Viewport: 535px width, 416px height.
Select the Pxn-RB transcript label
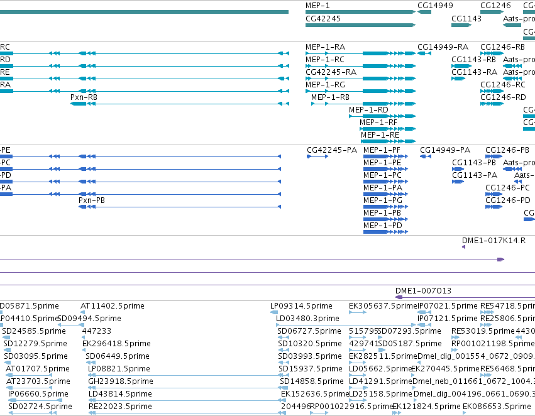pyautogui.click(x=84, y=97)
